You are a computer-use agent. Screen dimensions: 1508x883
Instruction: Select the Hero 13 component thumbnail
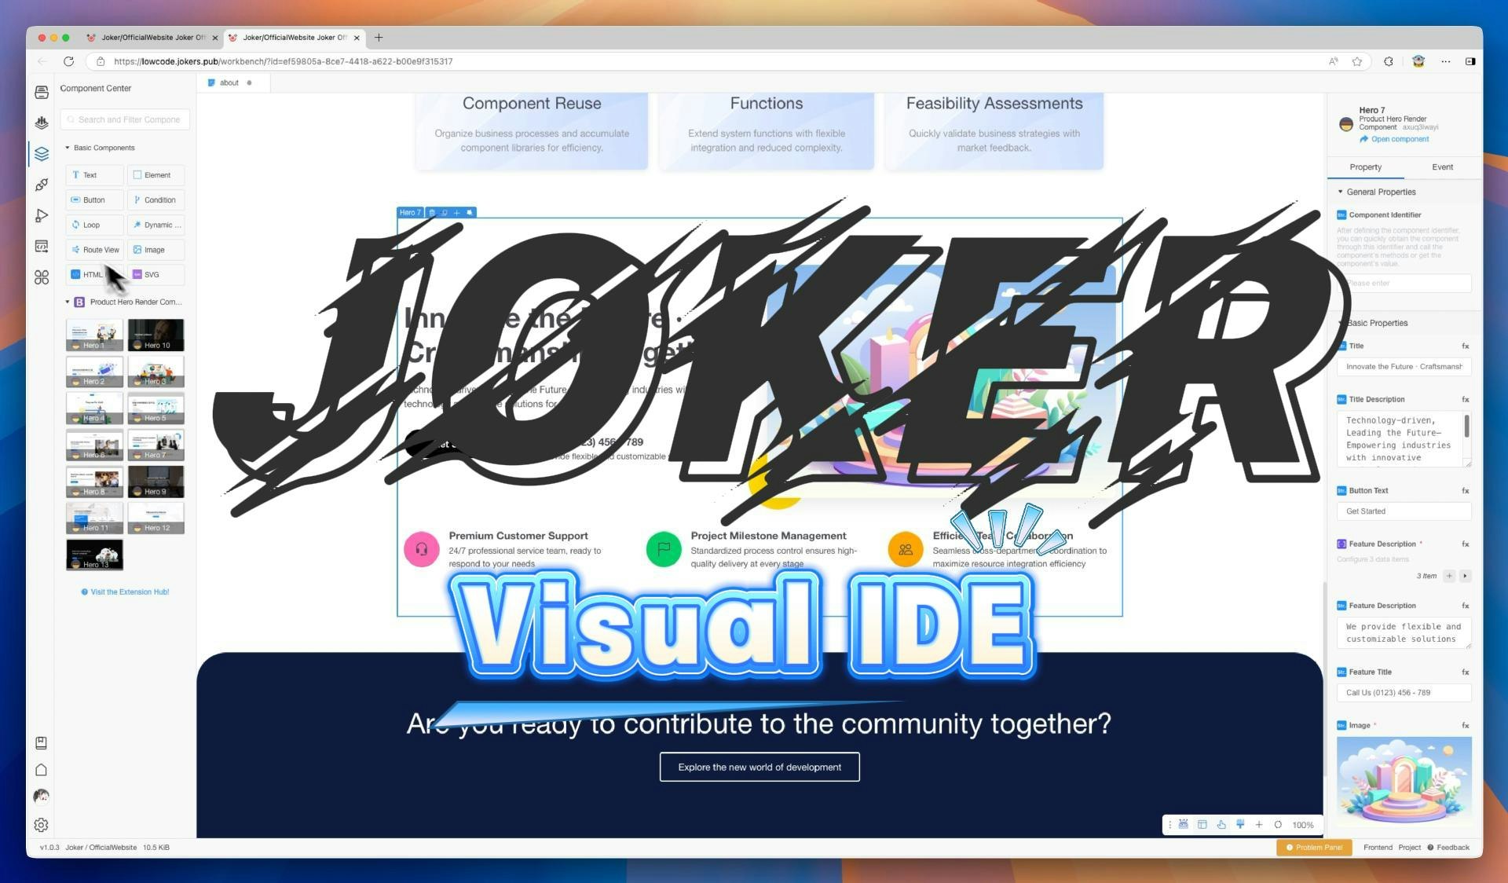click(x=93, y=555)
